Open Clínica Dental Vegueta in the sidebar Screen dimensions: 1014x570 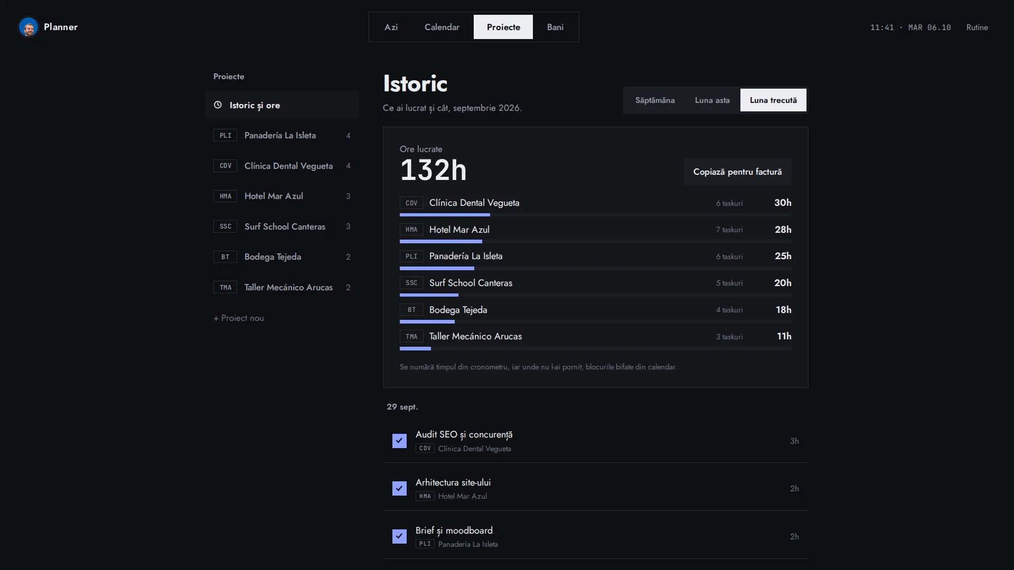click(282, 166)
